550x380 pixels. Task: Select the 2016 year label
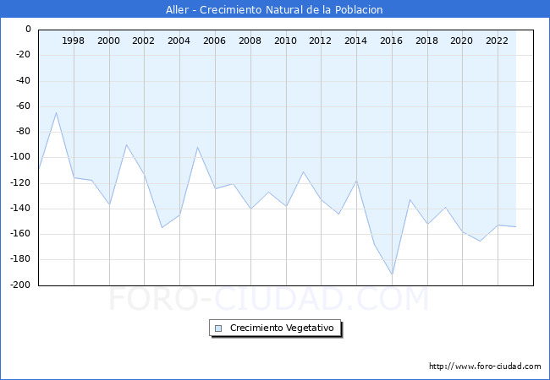[x=391, y=41]
